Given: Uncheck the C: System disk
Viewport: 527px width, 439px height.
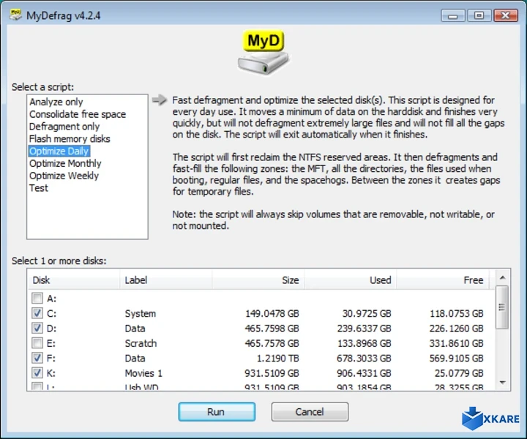Looking at the screenshot, I should point(37,313).
